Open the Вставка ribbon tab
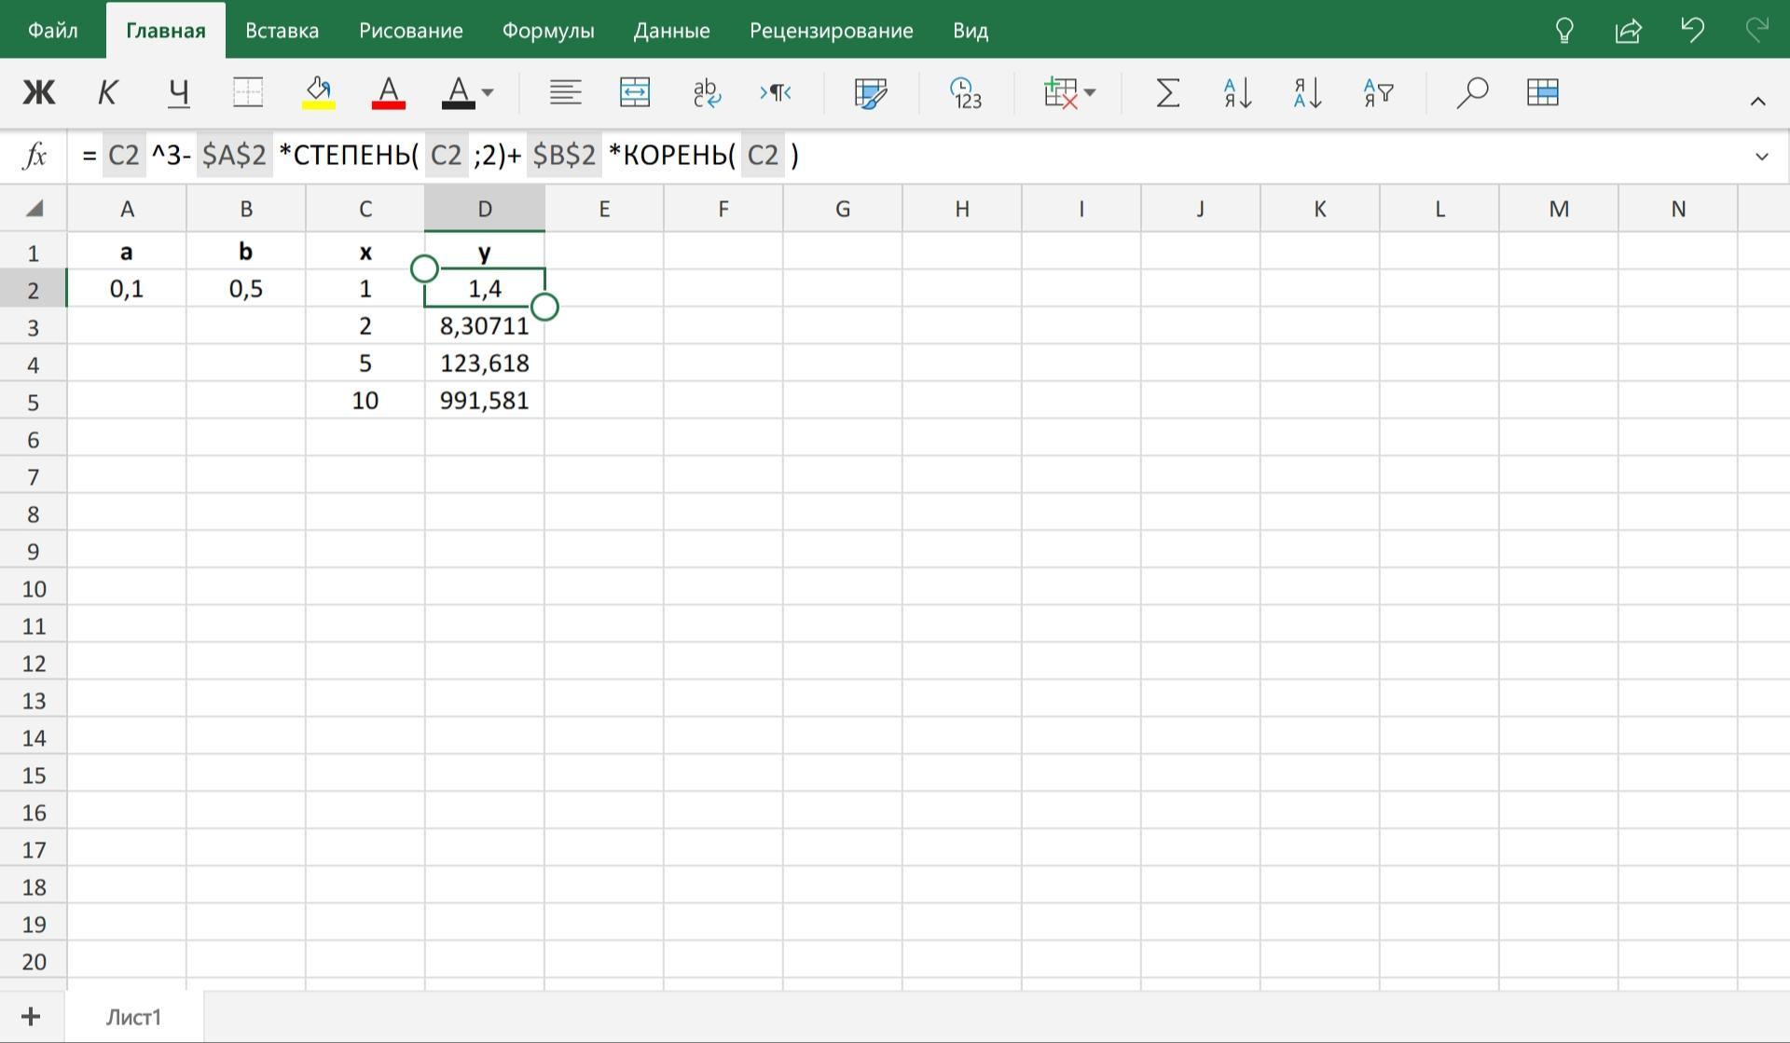This screenshot has width=1790, height=1043. click(282, 31)
